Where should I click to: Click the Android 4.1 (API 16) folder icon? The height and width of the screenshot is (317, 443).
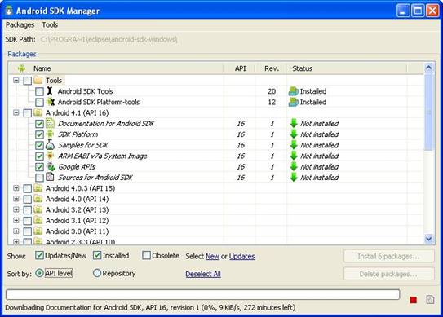click(x=38, y=112)
